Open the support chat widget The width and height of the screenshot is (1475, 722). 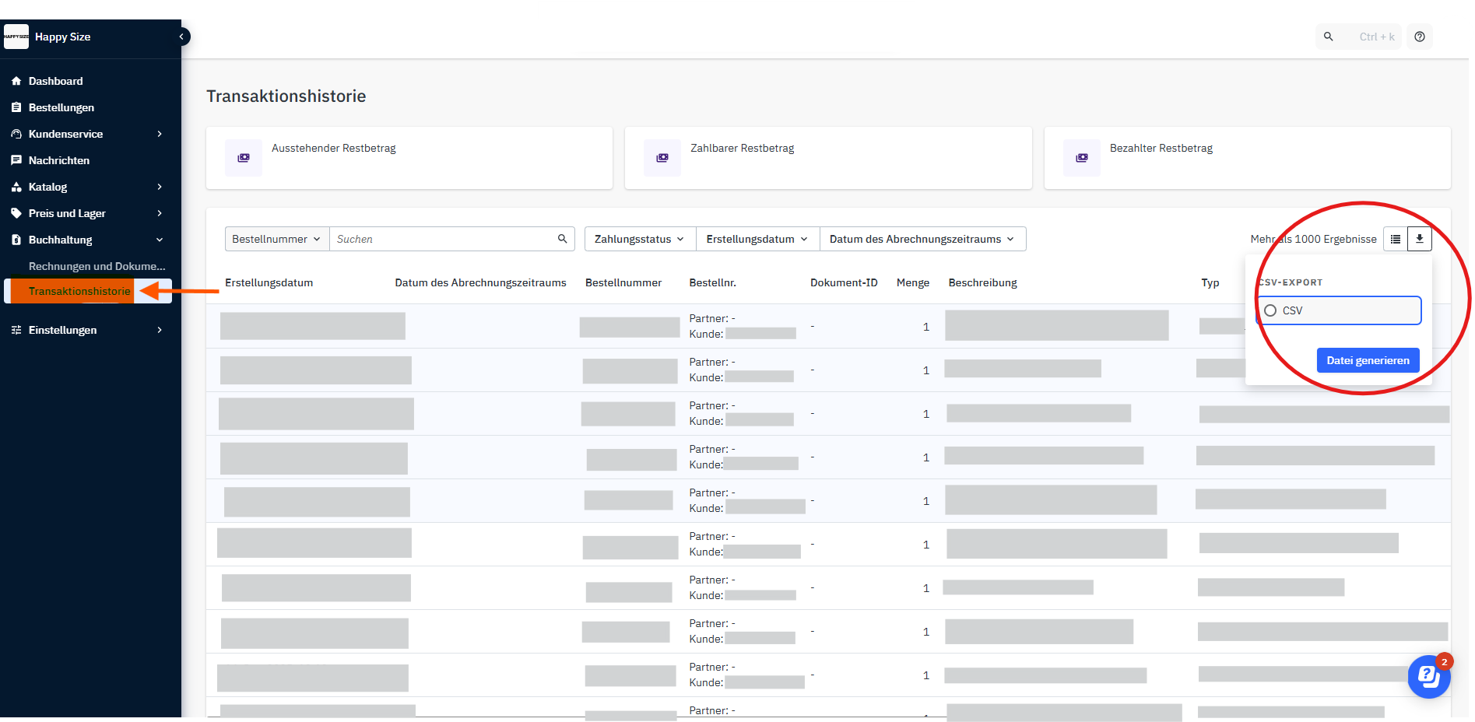click(x=1428, y=676)
